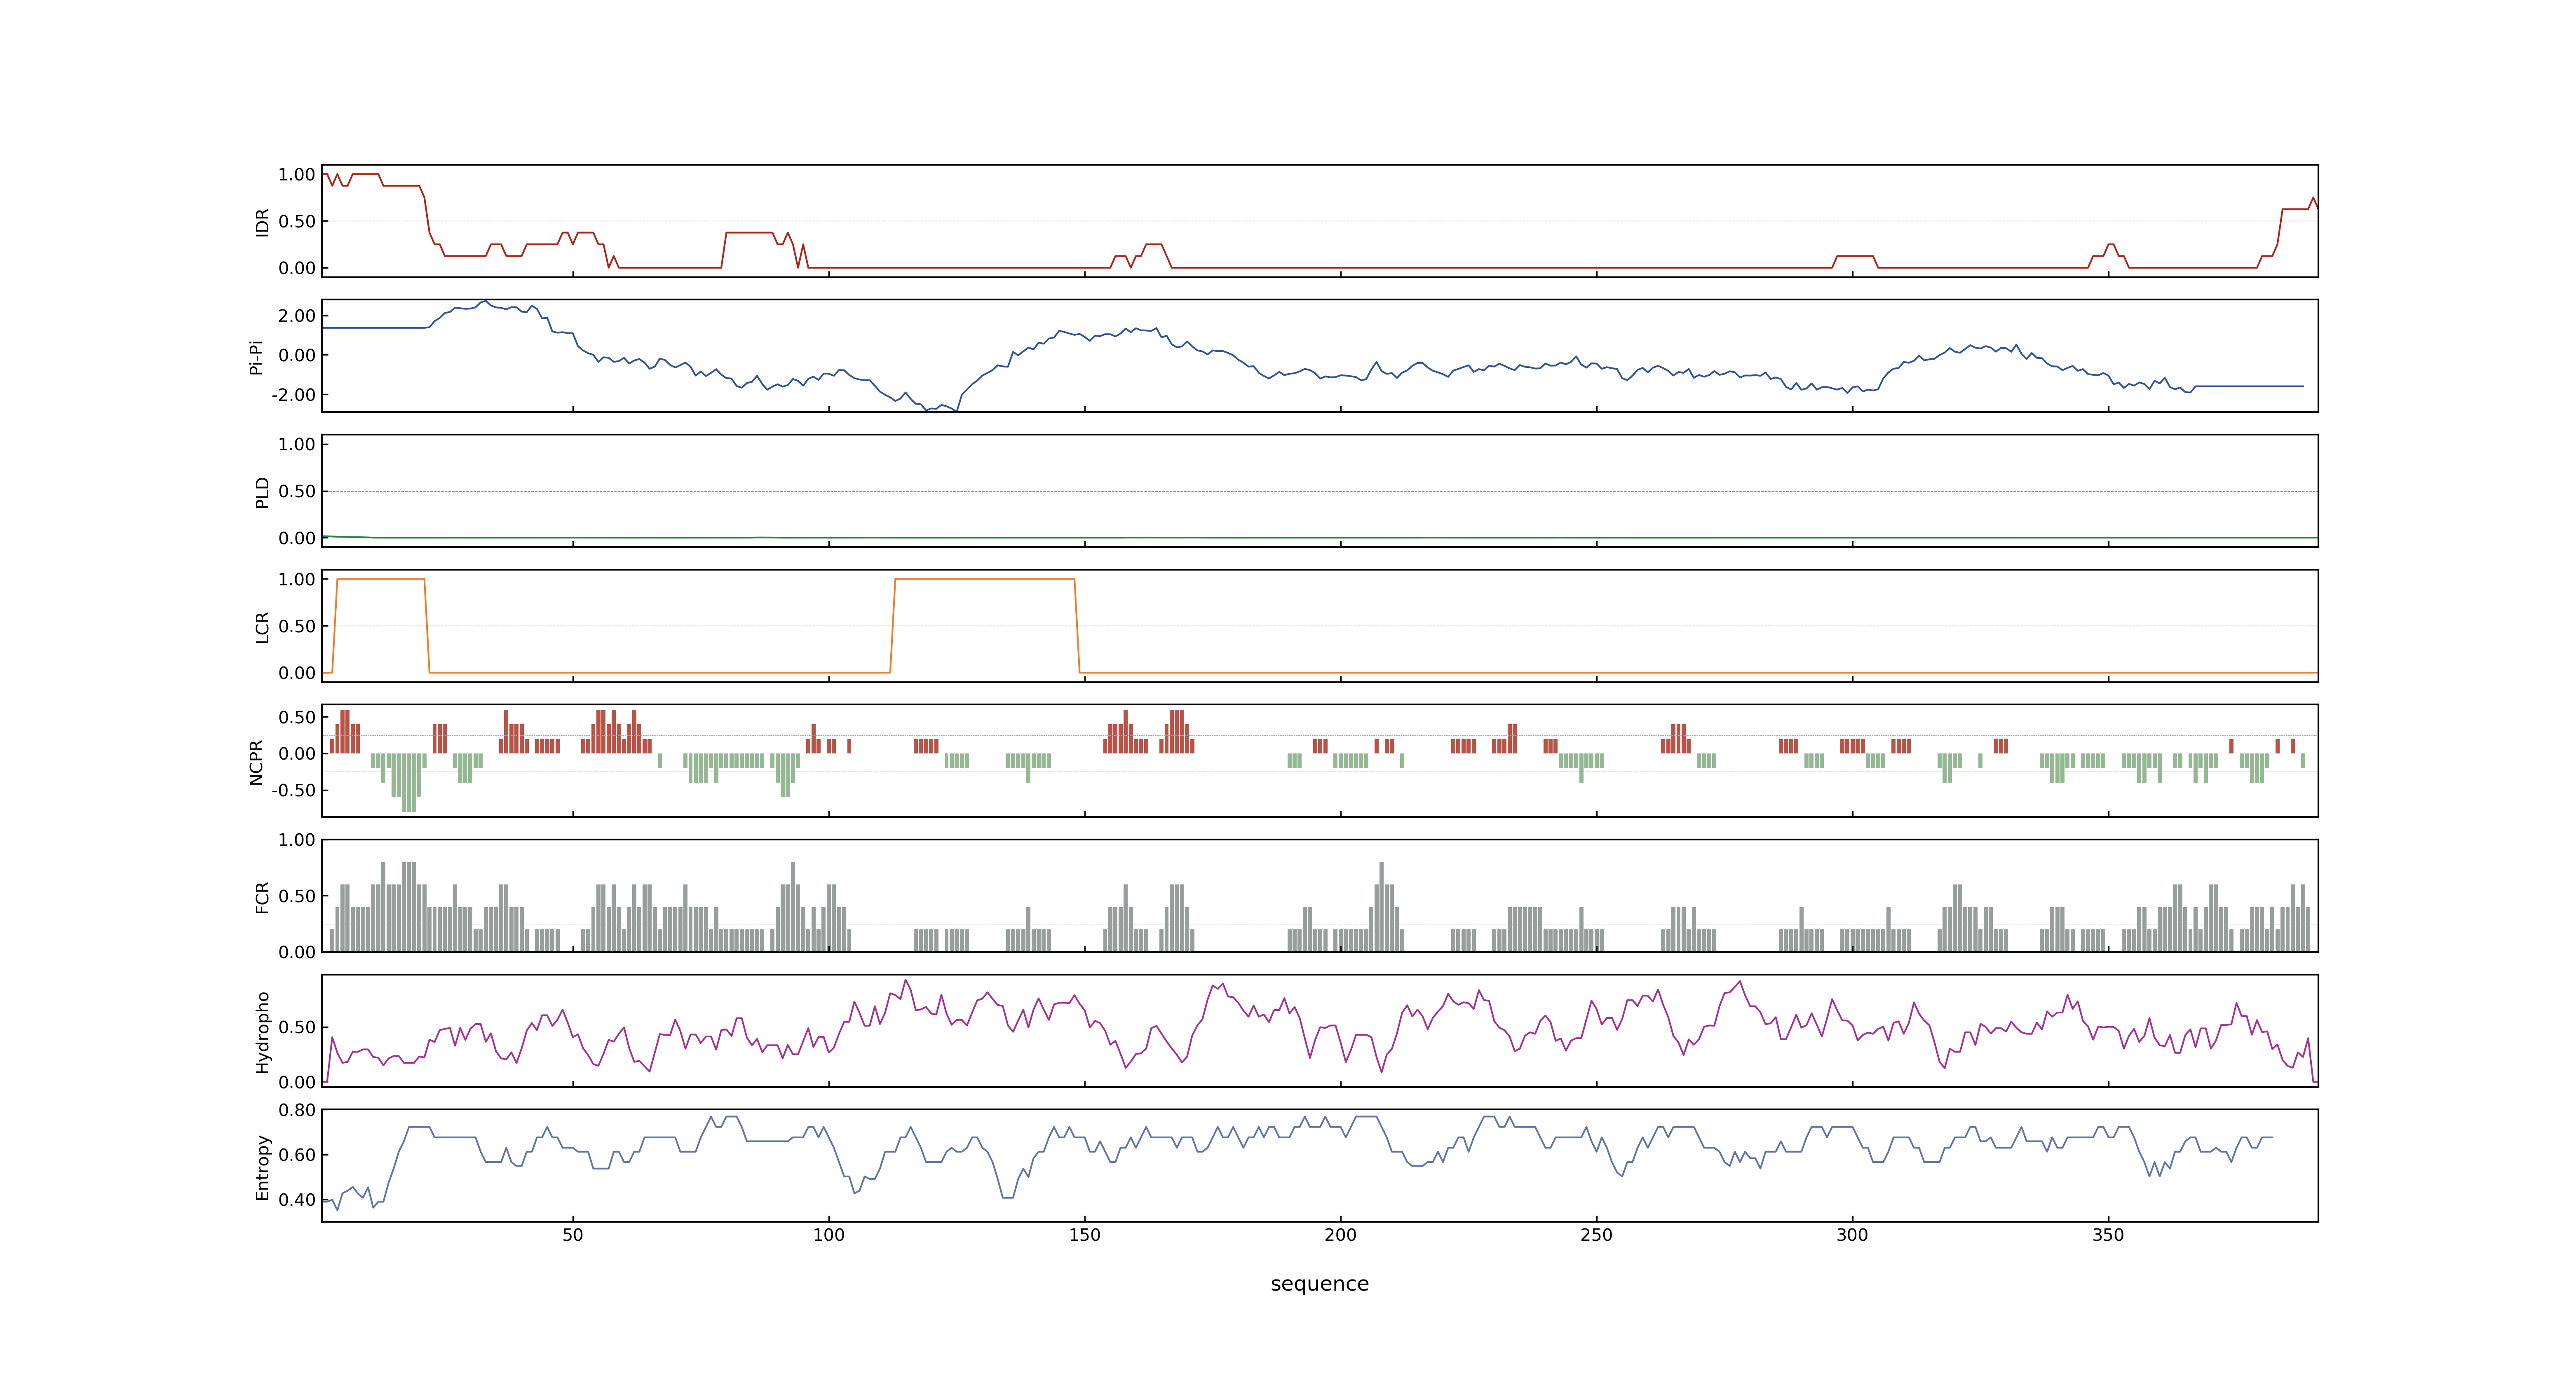Click the 0.50 tick in FCR panel

coord(297,896)
